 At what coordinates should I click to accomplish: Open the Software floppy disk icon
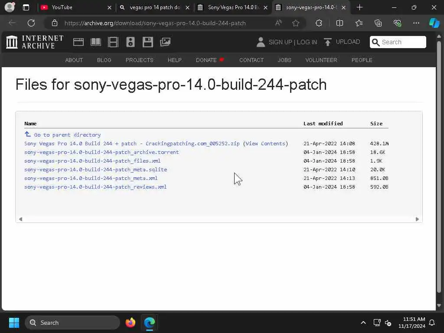click(x=147, y=42)
